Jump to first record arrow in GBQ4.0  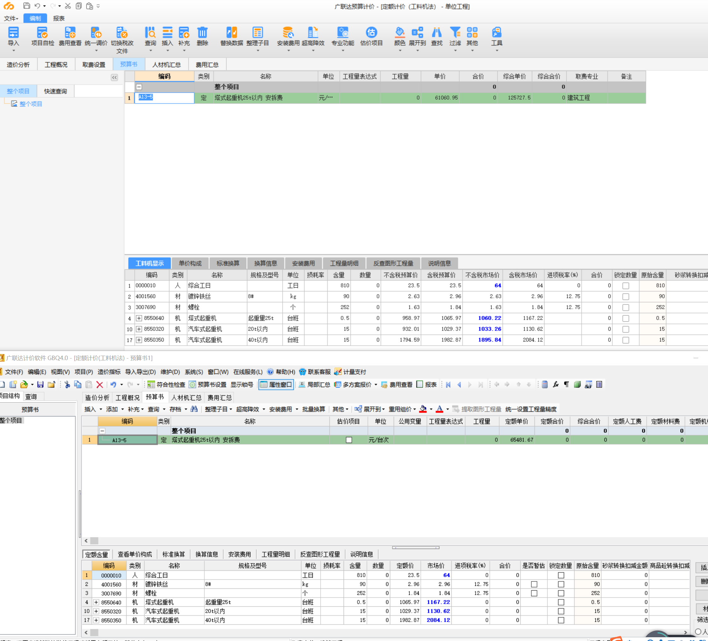point(448,384)
